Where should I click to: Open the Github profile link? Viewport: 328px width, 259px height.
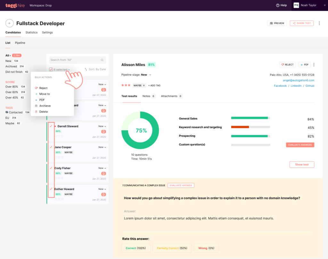310,86
